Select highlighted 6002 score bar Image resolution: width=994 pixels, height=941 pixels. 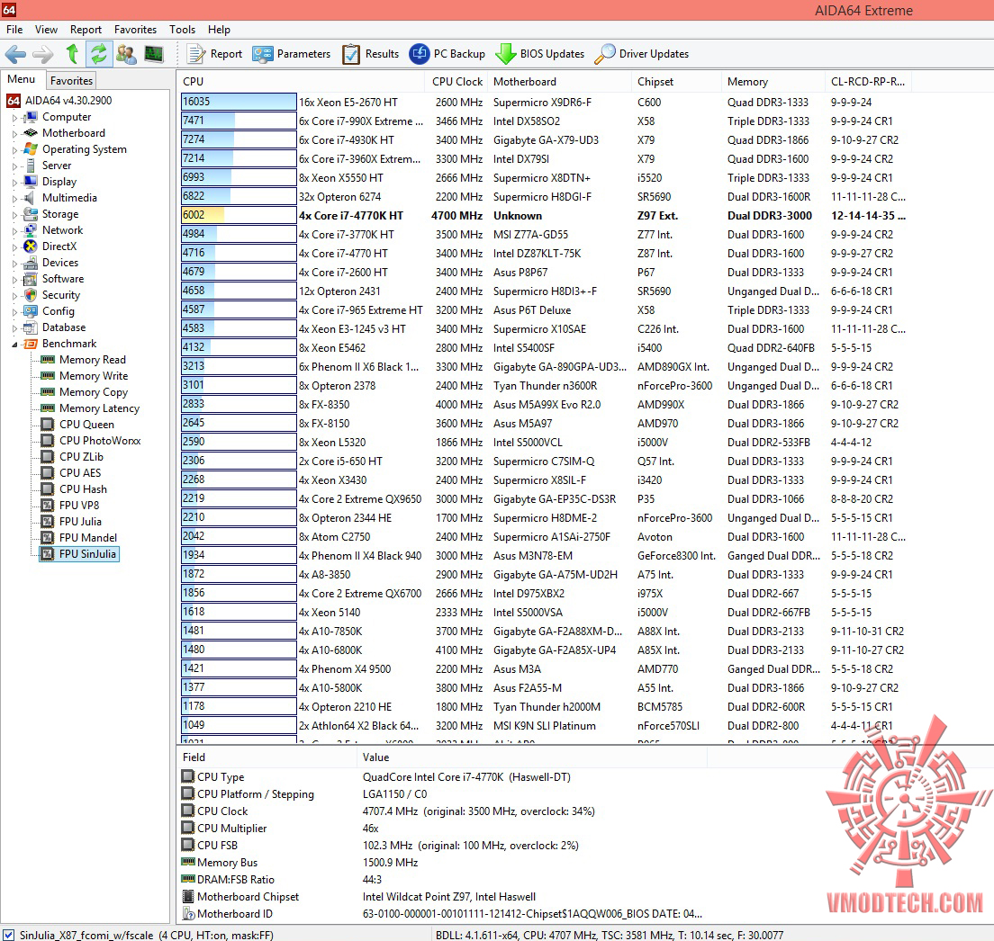pos(239,215)
